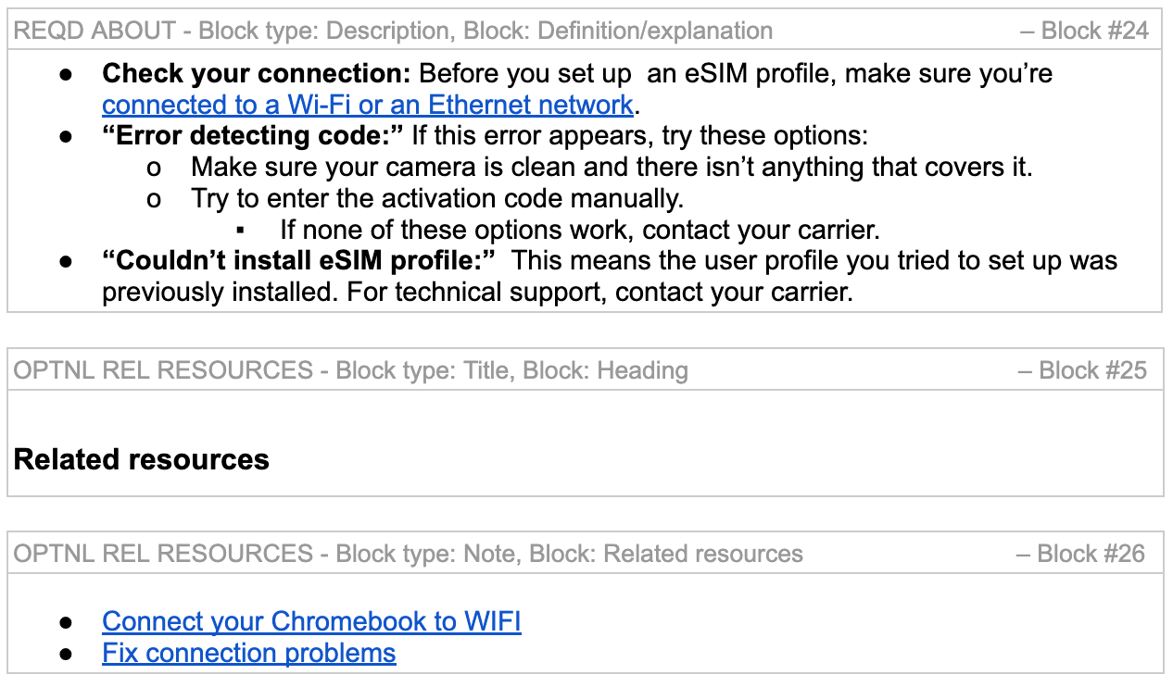1173x687 pixels.
Task: Click the contact your carrier sub-bullet text
Action: click(579, 231)
